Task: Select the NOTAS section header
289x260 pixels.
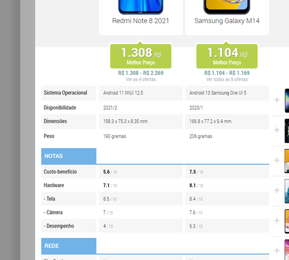Action: [69, 156]
